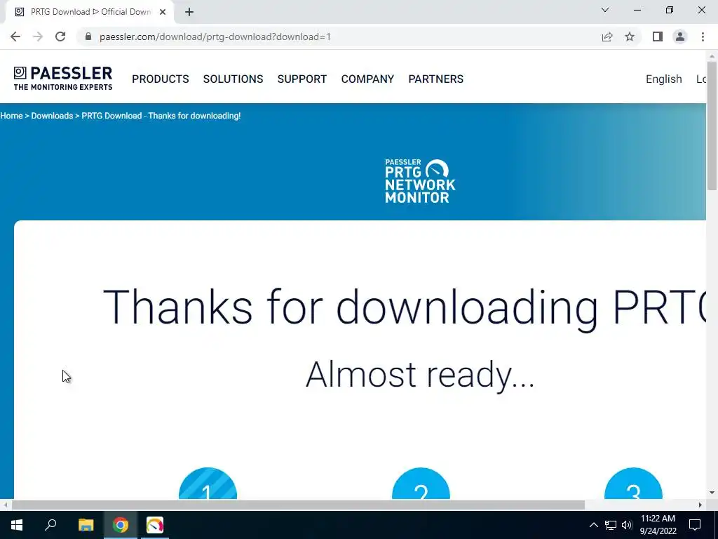The width and height of the screenshot is (718, 539).
Task: Click the site security padlock icon
Action: [88, 36]
